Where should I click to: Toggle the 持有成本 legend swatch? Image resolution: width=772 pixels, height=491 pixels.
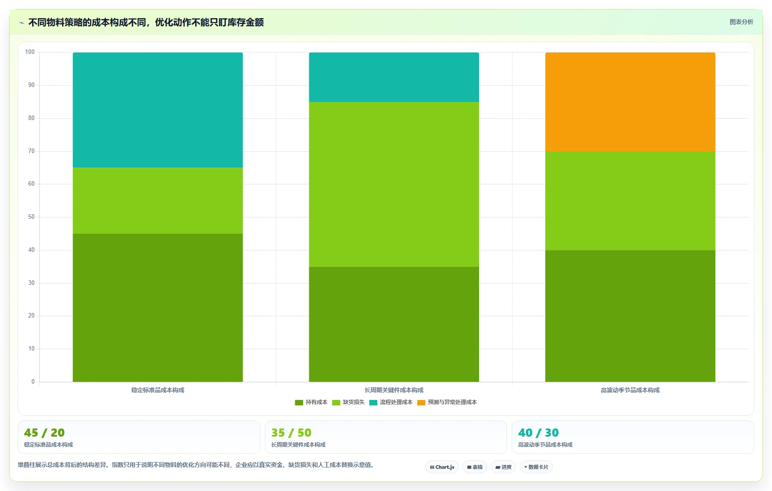(x=299, y=402)
